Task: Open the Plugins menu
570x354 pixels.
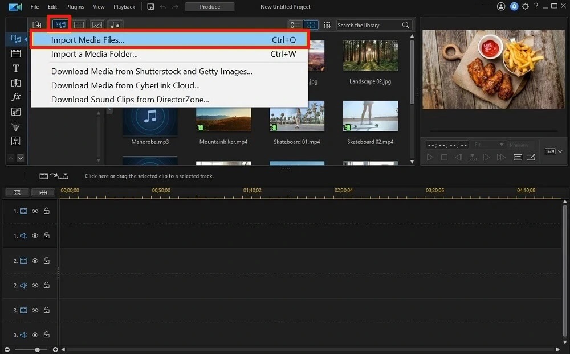Action: (75, 7)
